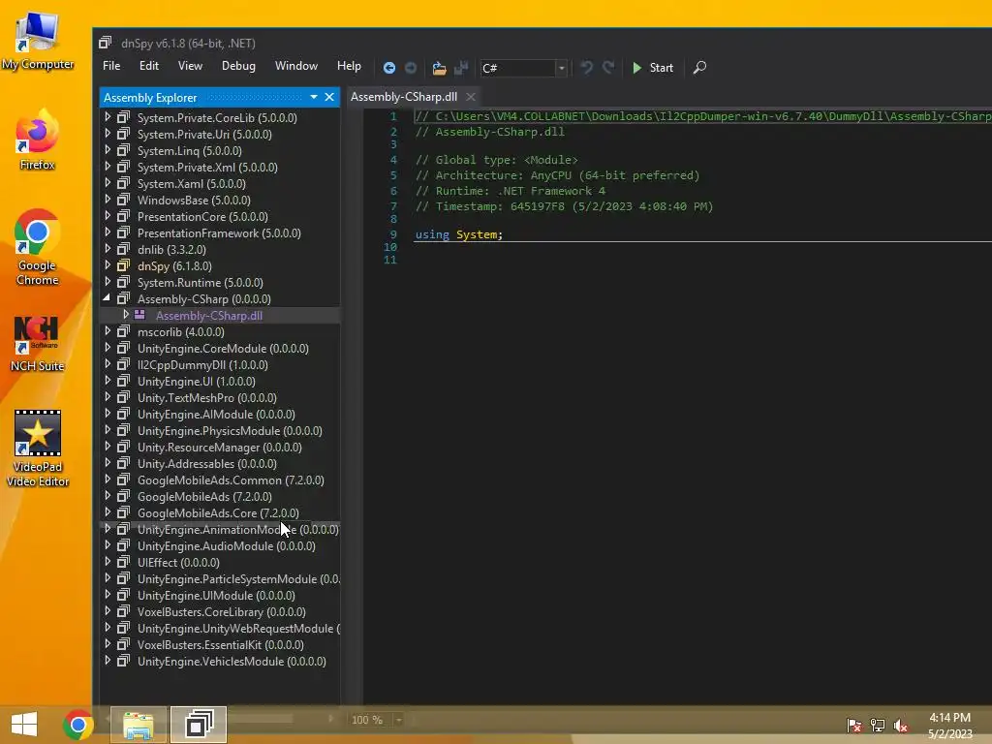
Task: Open the search magnifier icon
Action: 699,68
